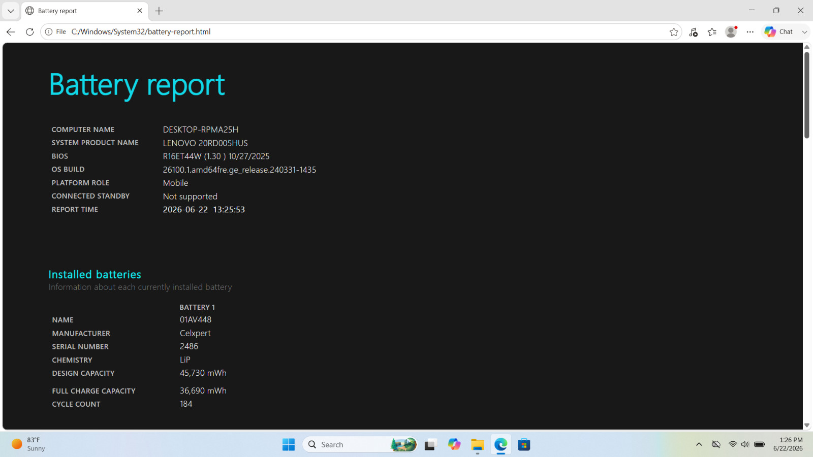This screenshot has height=457, width=813.
Task: Open Edge Settings and more menu
Action: pyautogui.click(x=750, y=32)
